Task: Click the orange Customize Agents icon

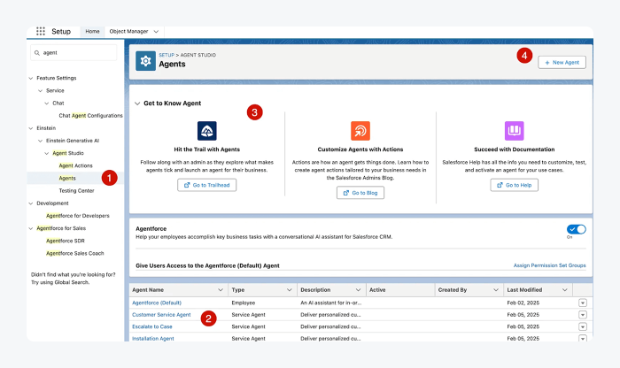Action: click(360, 131)
